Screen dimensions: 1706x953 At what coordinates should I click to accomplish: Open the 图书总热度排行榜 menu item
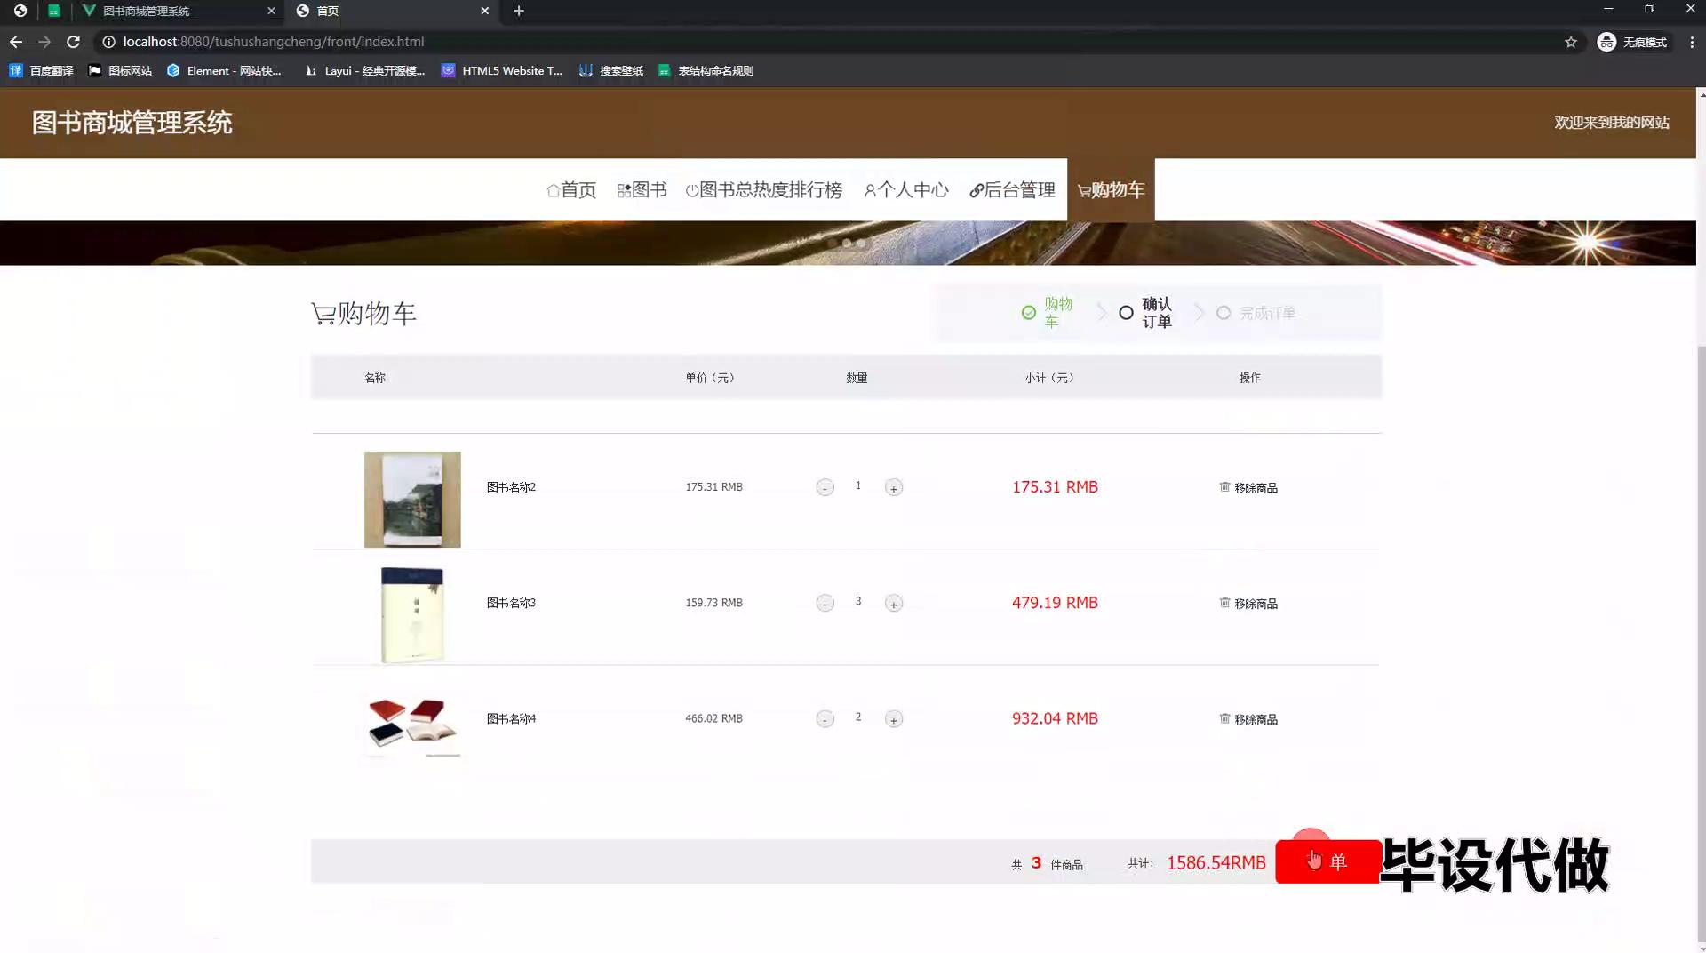point(764,190)
